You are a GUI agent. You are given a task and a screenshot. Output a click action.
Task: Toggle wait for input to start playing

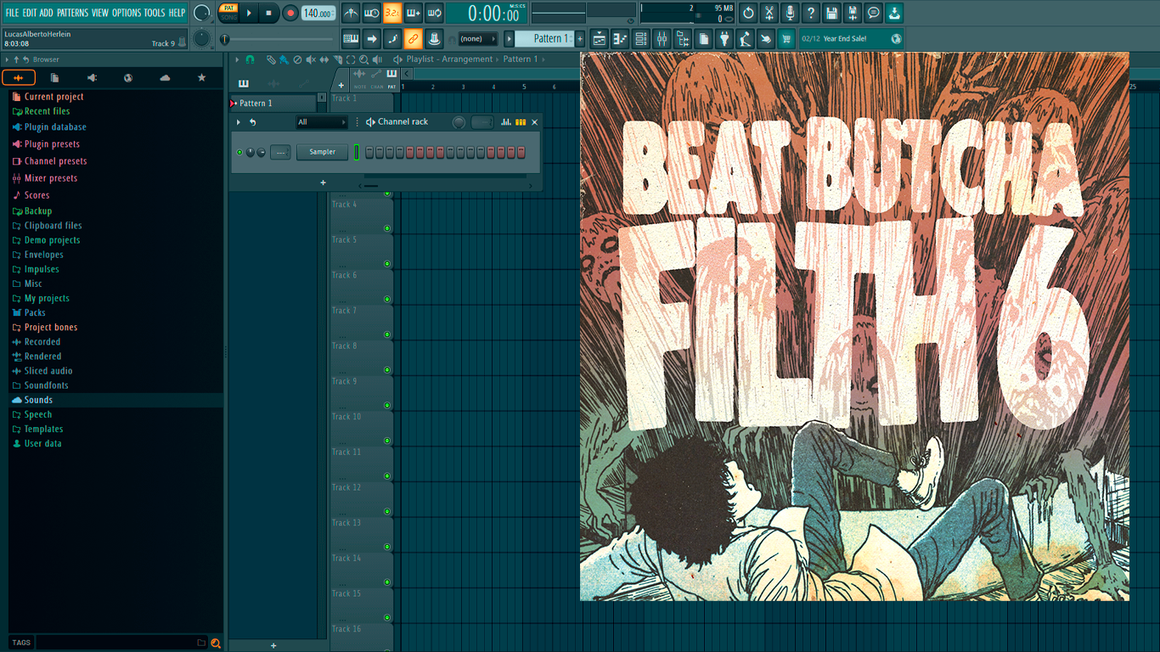[371, 13]
